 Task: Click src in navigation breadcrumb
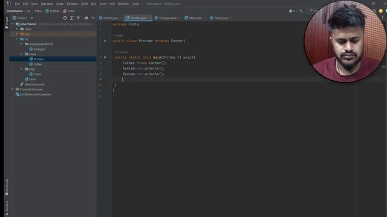[29, 11]
